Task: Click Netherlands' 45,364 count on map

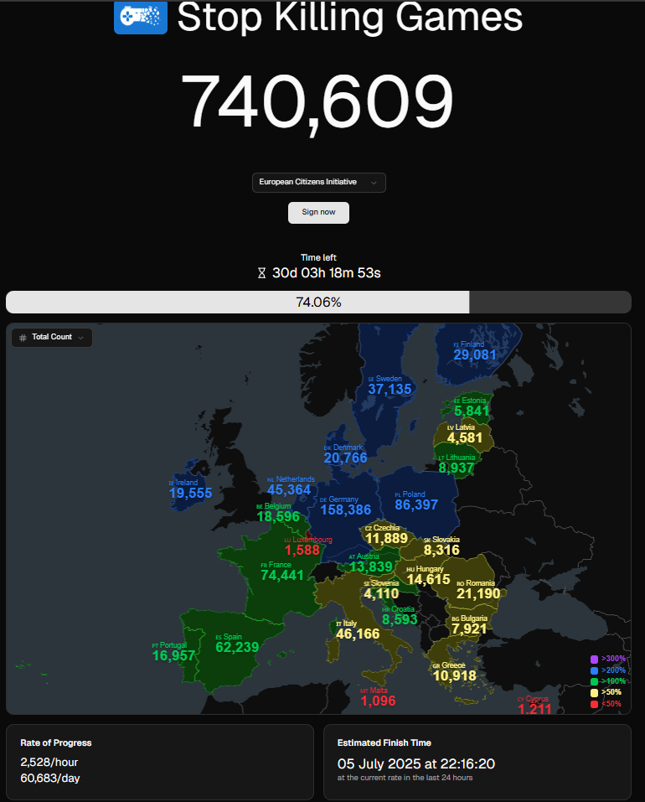Action: coord(289,490)
